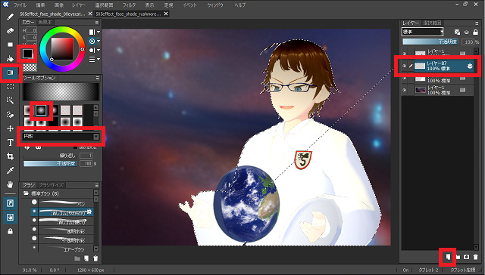Open the フィルタ menu
This screenshot has height=275, width=485.
(x=129, y=5)
